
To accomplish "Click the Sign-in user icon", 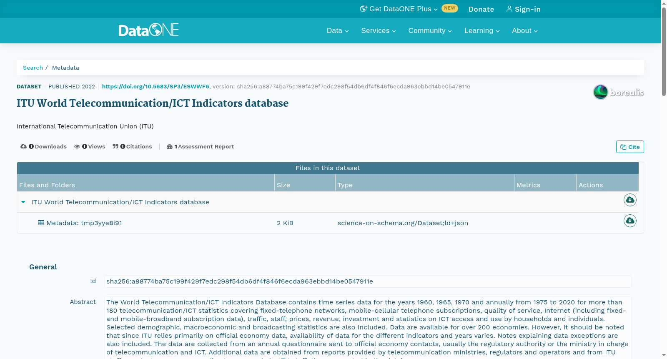I will [509, 9].
